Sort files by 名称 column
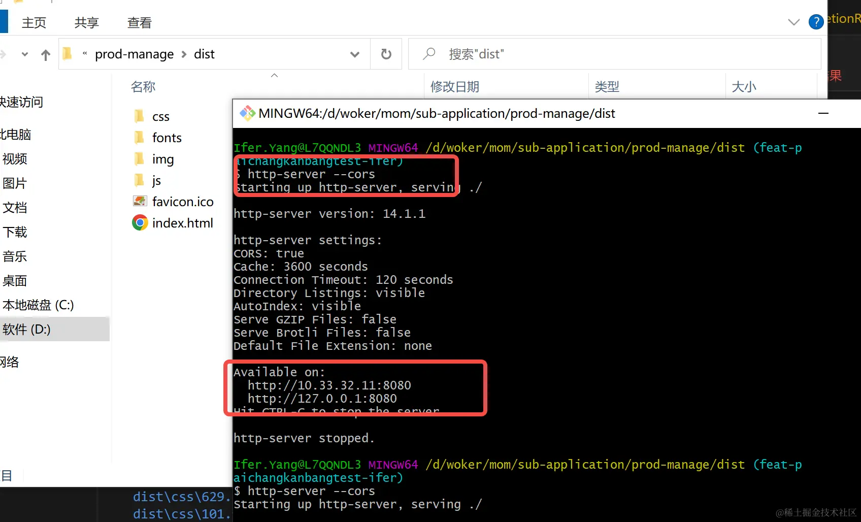Viewport: 861px width, 522px height. click(143, 87)
